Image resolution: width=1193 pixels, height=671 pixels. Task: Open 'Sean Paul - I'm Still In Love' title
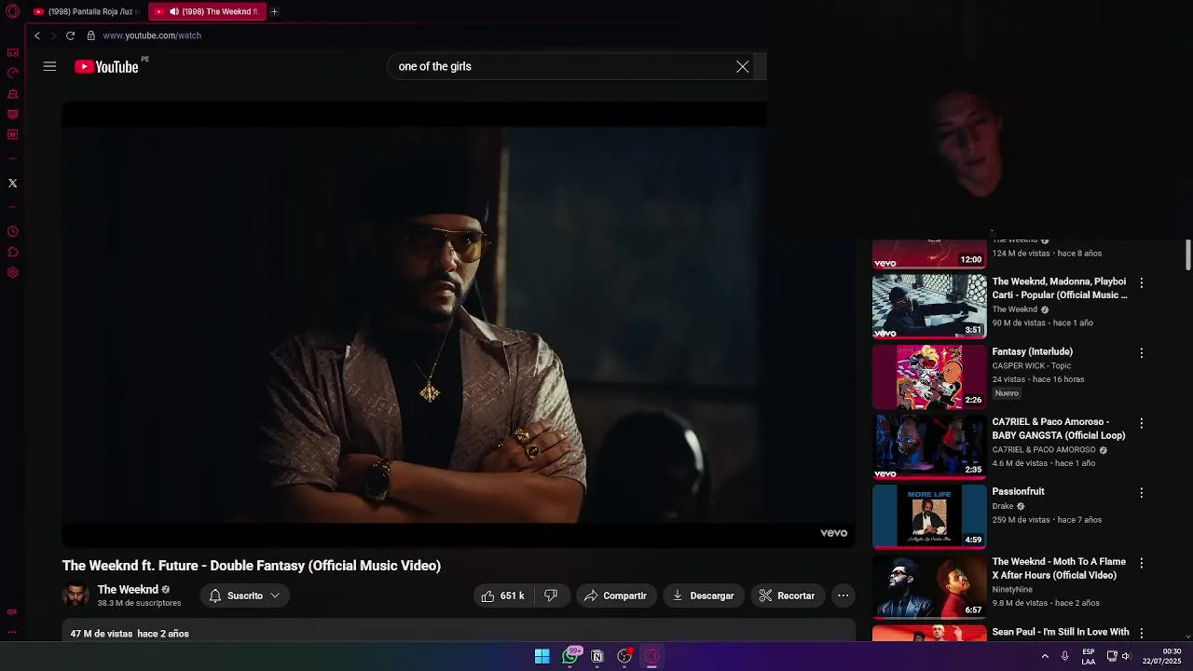pyautogui.click(x=1061, y=632)
